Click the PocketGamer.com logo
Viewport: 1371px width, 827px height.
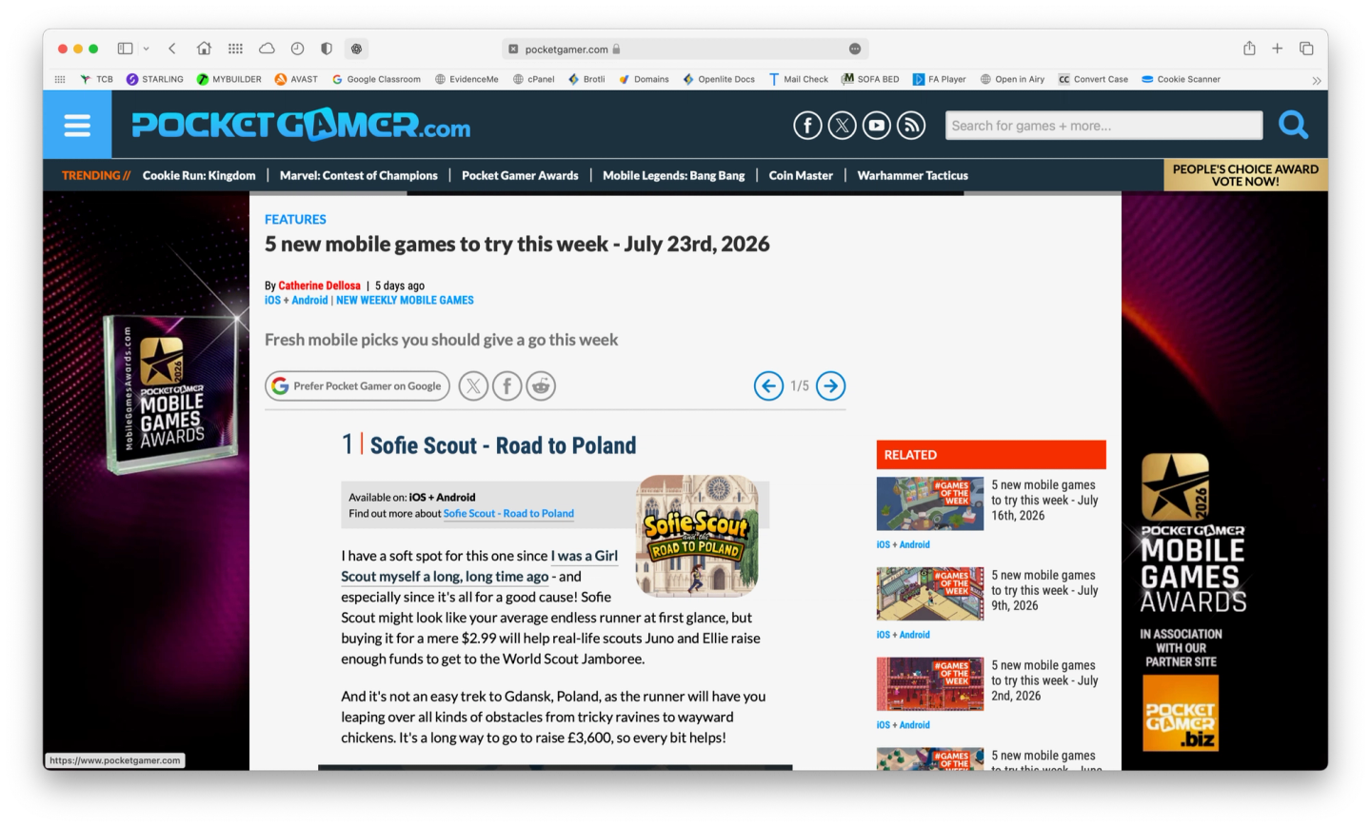pos(301,125)
